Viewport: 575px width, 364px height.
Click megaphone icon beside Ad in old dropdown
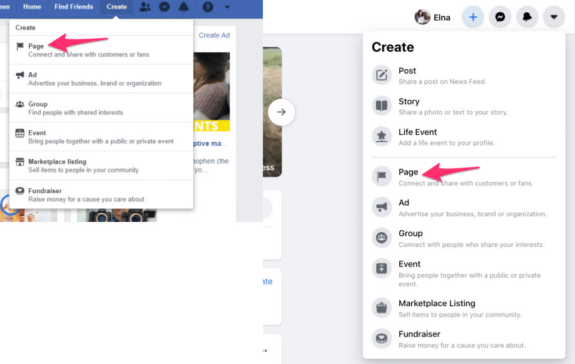pos(20,75)
